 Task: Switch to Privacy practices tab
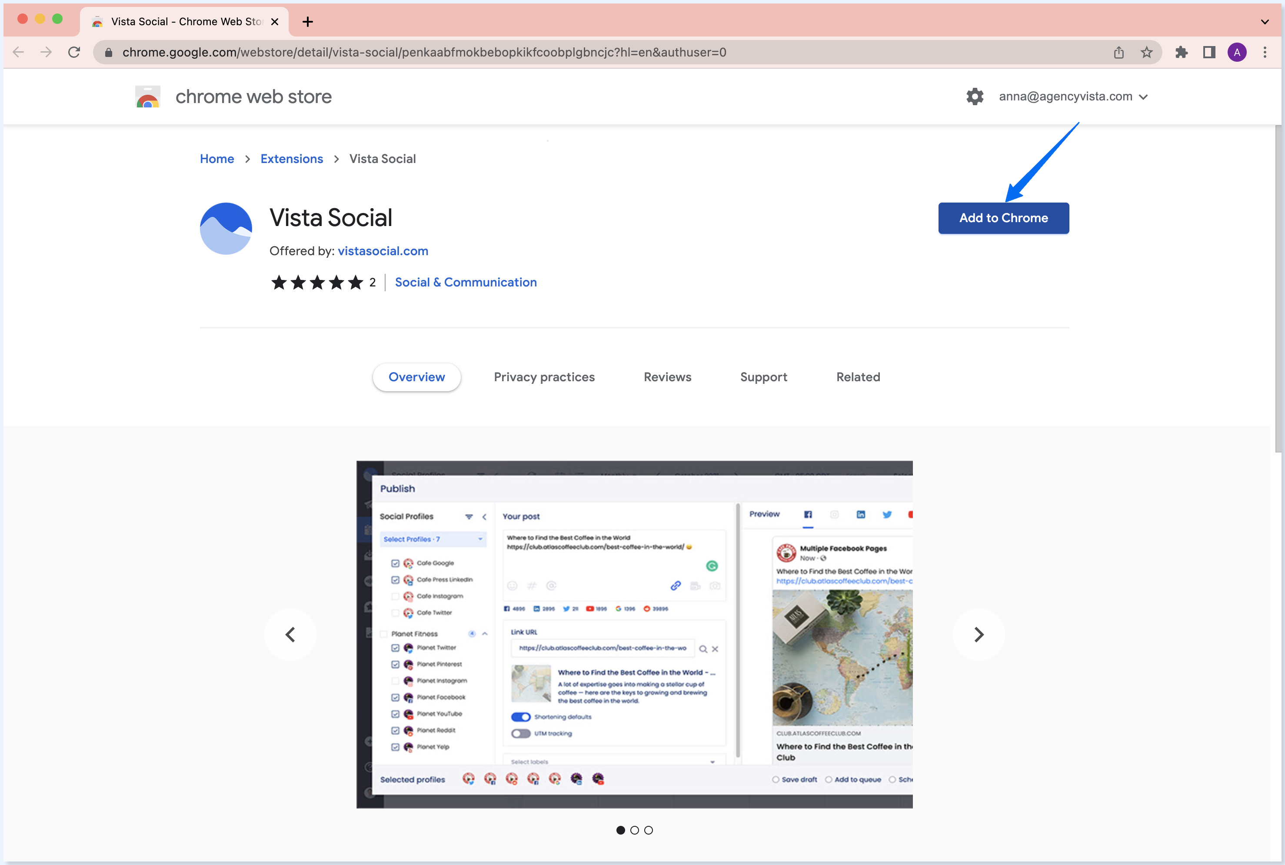coord(544,377)
